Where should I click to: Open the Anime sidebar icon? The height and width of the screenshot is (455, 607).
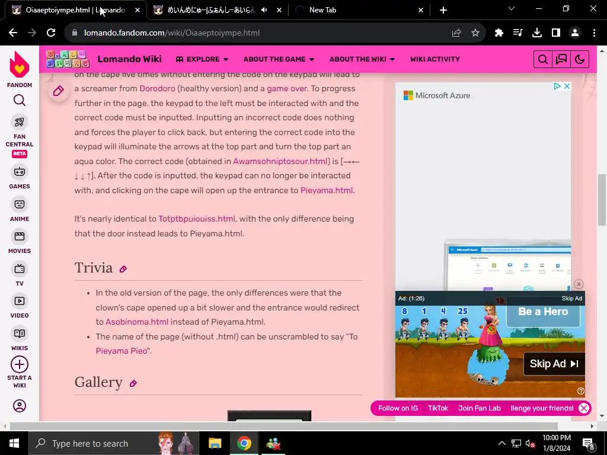click(20, 204)
